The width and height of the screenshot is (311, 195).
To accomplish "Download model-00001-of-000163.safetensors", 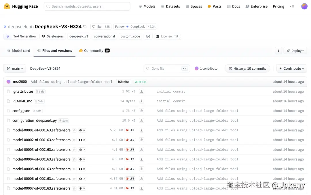I will point(141,130).
